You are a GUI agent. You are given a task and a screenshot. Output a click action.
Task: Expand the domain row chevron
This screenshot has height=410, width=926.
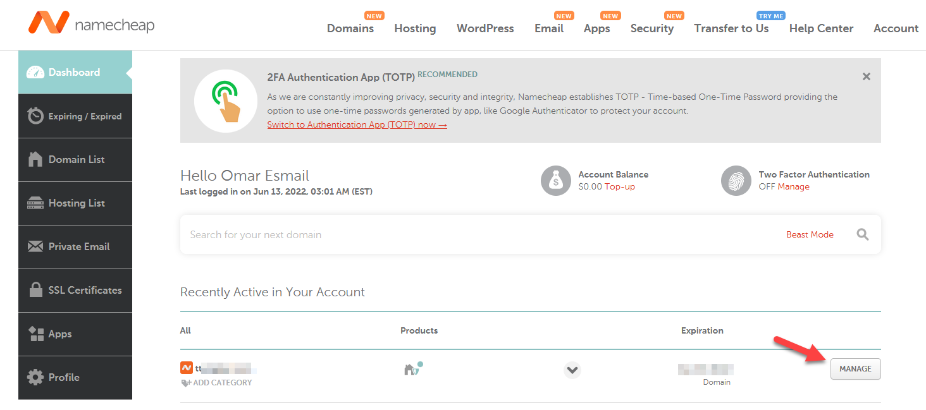(572, 370)
